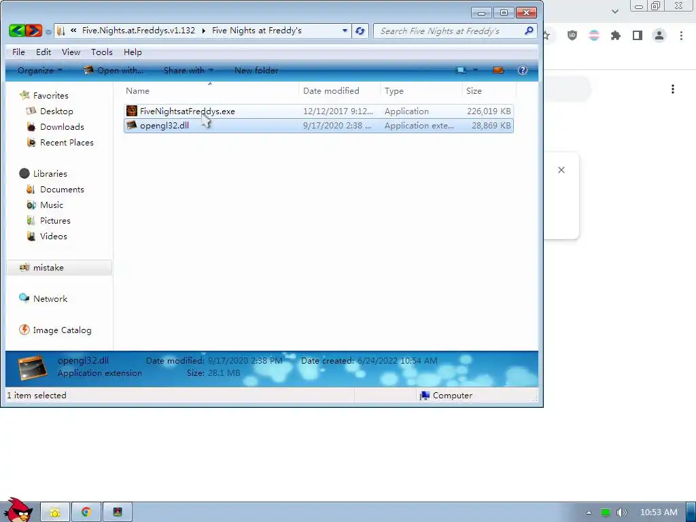Screen dimensions: 696x522
Task: Open the File menu
Action: (18, 52)
